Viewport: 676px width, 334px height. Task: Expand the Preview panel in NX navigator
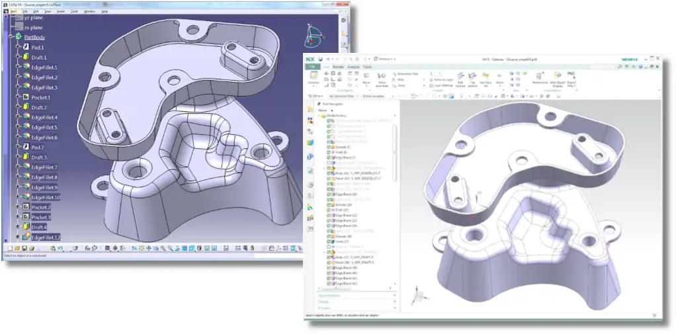coord(357,308)
